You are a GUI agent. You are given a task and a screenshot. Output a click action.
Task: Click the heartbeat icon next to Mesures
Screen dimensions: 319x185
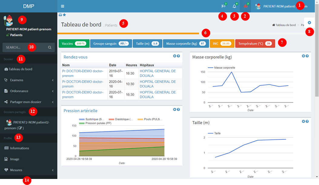click(6, 170)
